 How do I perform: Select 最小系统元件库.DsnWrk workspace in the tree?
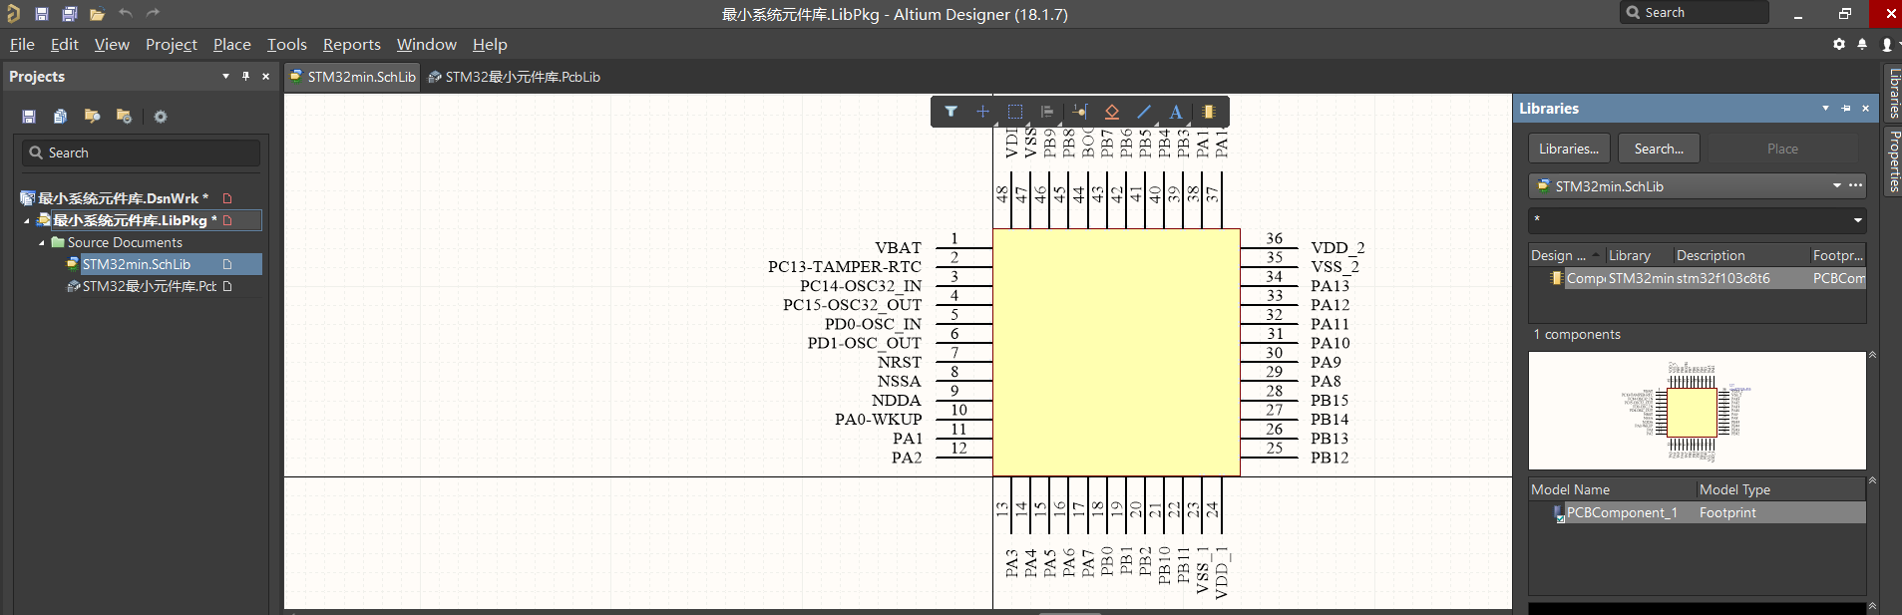click(x=123, y=198)
